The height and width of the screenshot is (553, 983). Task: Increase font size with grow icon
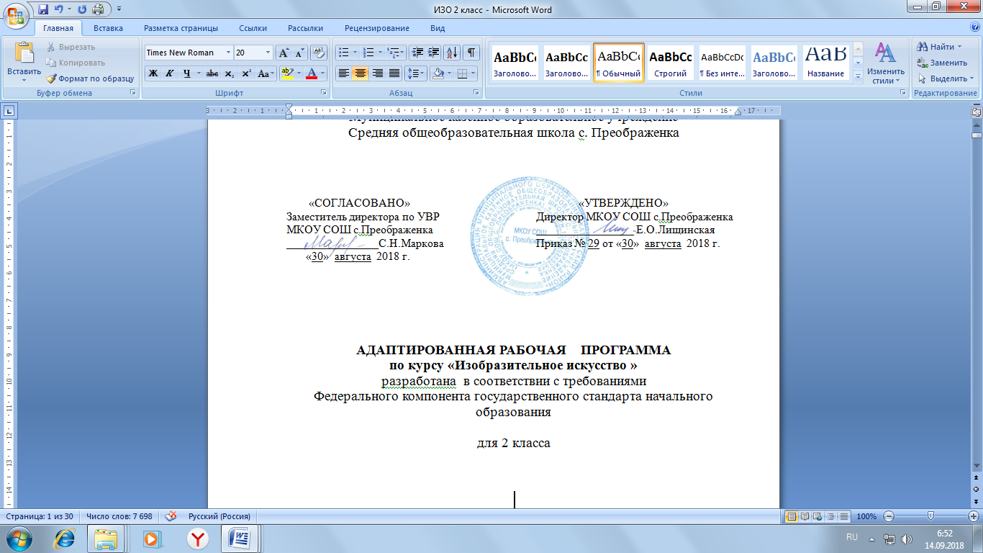click(x=284, y=53)
